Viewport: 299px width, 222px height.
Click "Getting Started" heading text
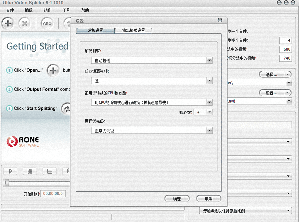click(x=37, y=46)
